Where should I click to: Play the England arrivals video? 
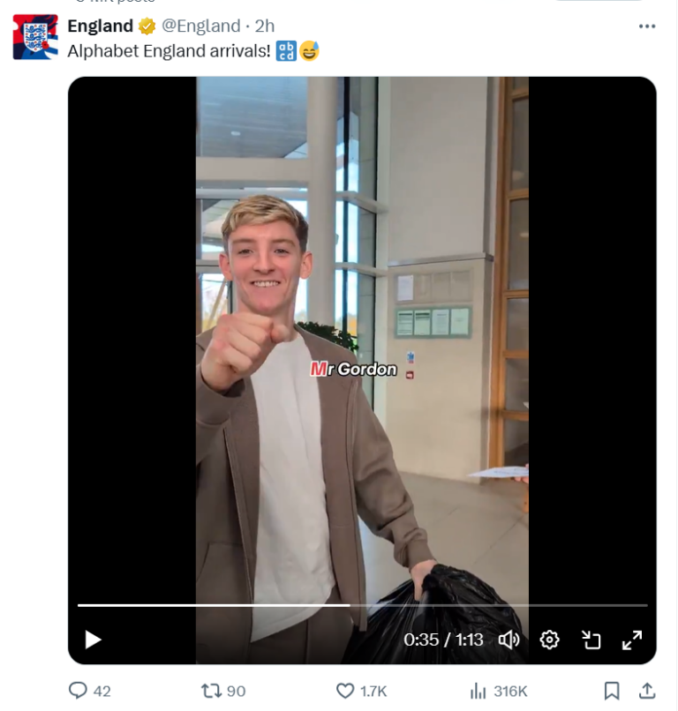point(93,640)
